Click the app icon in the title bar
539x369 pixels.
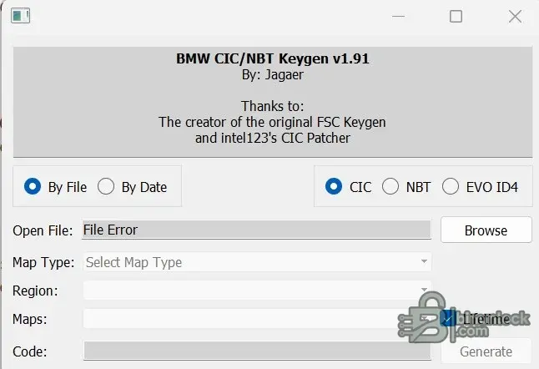point(21,16)
